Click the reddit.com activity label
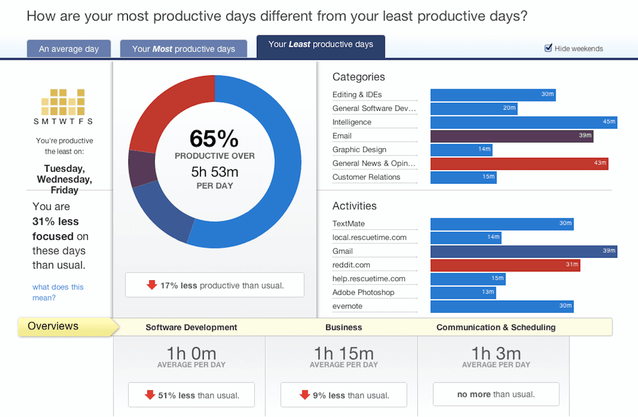 [x=351, y=265]
